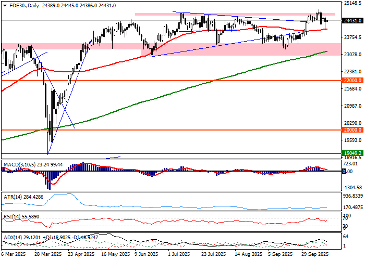The image size is (365, 260).
Task: Click the 25146.8 price scale label
Action: pyautogui.click(x=353, y=3)
